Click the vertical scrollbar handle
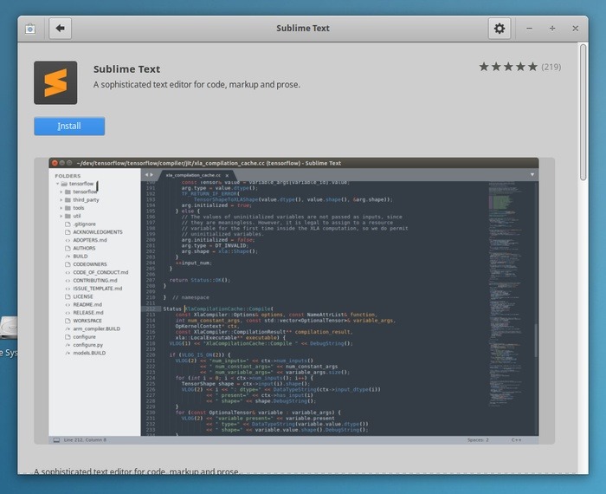 583,112
